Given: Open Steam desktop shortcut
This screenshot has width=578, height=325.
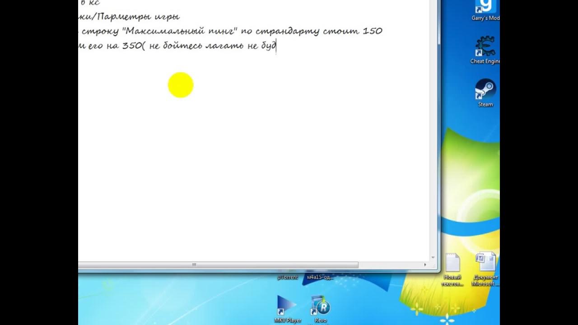Looking at the screenshot, I should tap(485, 93).
